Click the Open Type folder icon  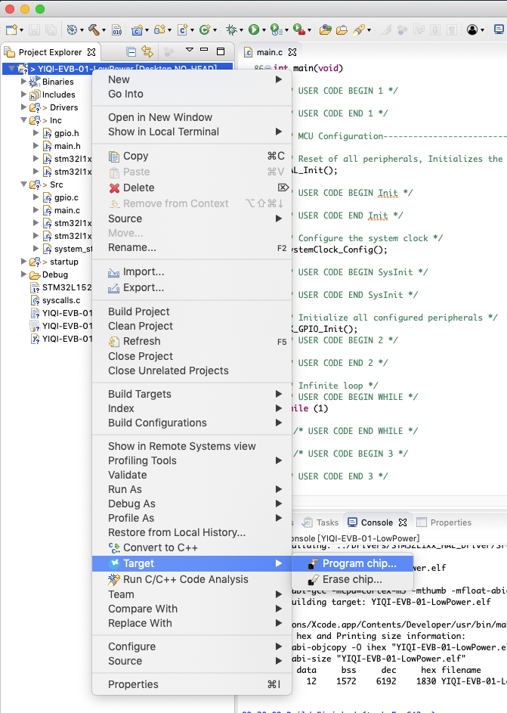pos(326,30)
